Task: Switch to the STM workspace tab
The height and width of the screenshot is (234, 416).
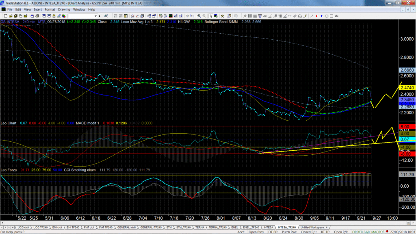Action: pos(169,227)
